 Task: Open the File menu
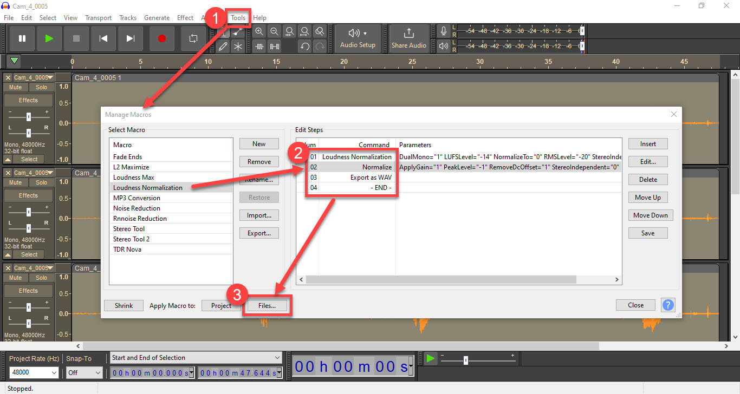[9, 18]
